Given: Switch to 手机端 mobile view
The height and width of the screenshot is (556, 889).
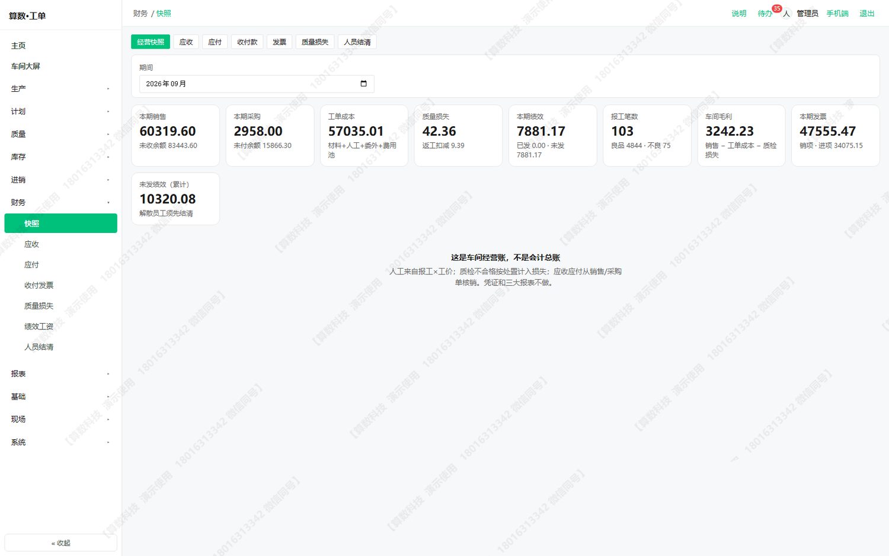Looking at the screenshot, I should pos(837,14).
